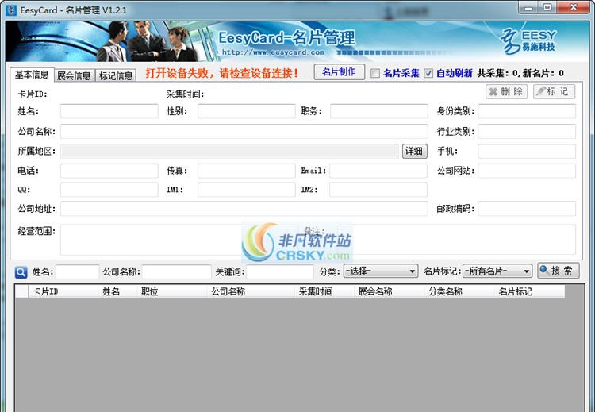This screenshot has width=595, height=412.
Task: Click the 名片制作 button
Action: coord(340,72)
